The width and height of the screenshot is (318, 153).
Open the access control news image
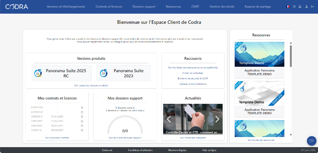pos(193,119)
